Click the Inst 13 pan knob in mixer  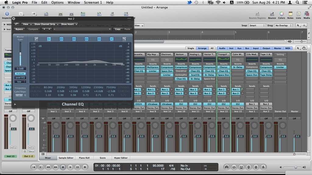tap(226, 125)
